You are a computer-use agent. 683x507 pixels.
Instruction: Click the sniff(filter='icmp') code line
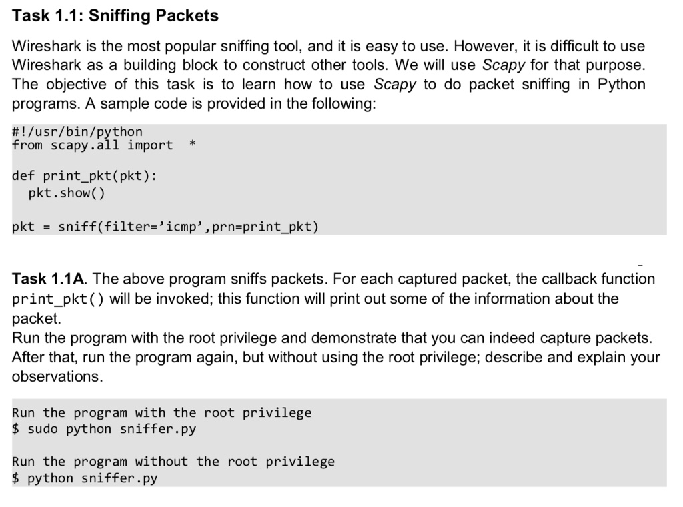click(165, 227)
